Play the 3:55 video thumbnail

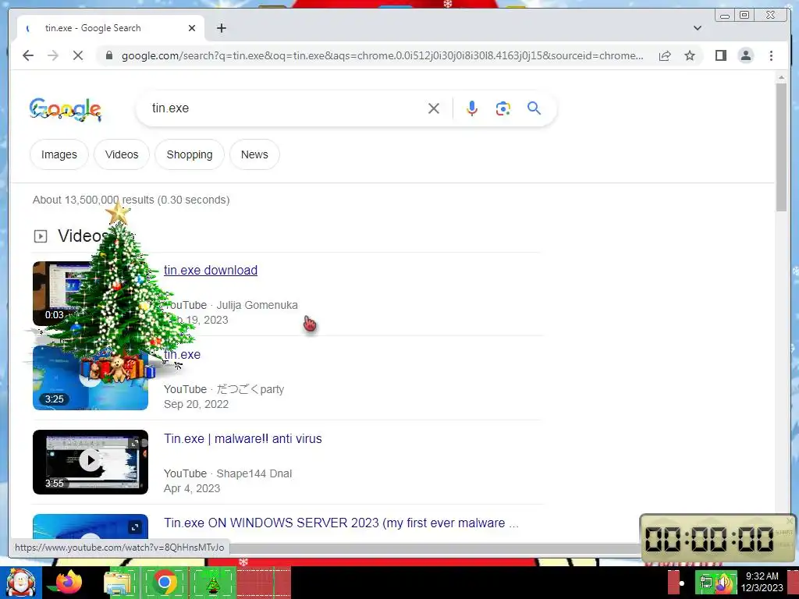point(91,462)
